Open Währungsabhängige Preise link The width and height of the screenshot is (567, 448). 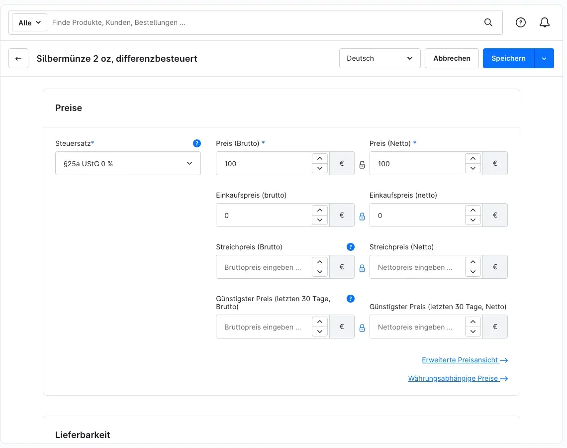[x=458, y=378]
